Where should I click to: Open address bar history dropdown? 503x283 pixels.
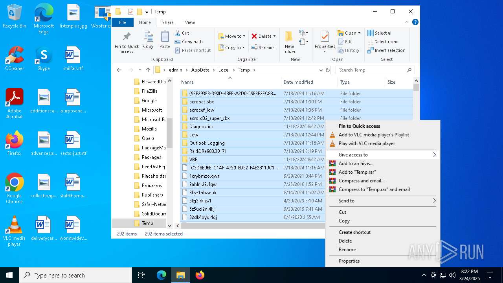321,70
